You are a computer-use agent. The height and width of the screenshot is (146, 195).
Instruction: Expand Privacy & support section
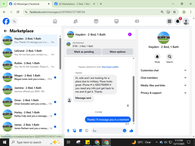click(x=163, y=93)
